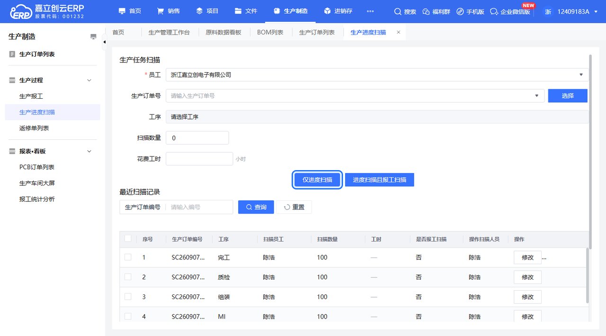Open the 员工 dropdown showing 浙江嘉立创电子有限公司
This screenshot has height=336, width=606.
point(377,75)
